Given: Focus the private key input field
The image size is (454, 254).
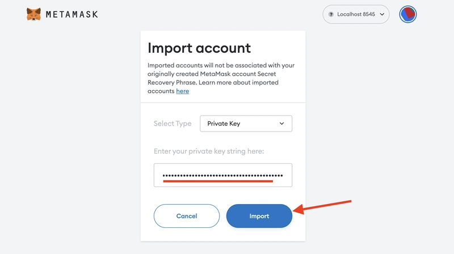Looking at the screenshot, I should click(222, 175).
